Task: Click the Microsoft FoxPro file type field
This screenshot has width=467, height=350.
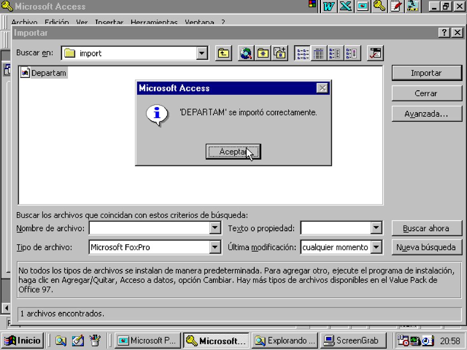Action: point(150,247)
